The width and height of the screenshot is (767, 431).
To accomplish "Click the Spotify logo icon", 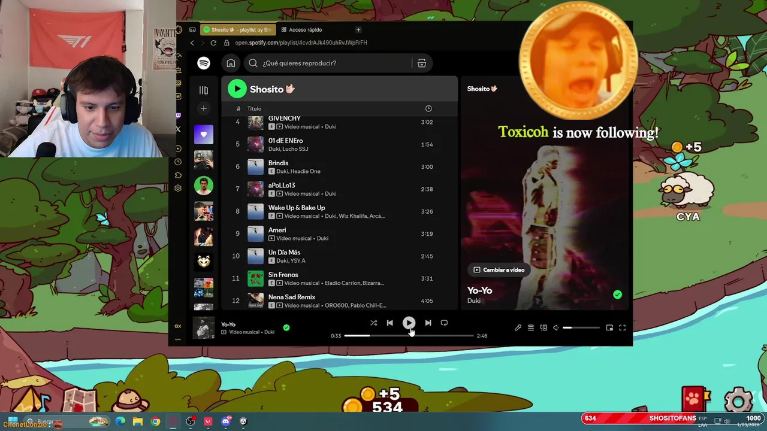I will tap(204, 63).
